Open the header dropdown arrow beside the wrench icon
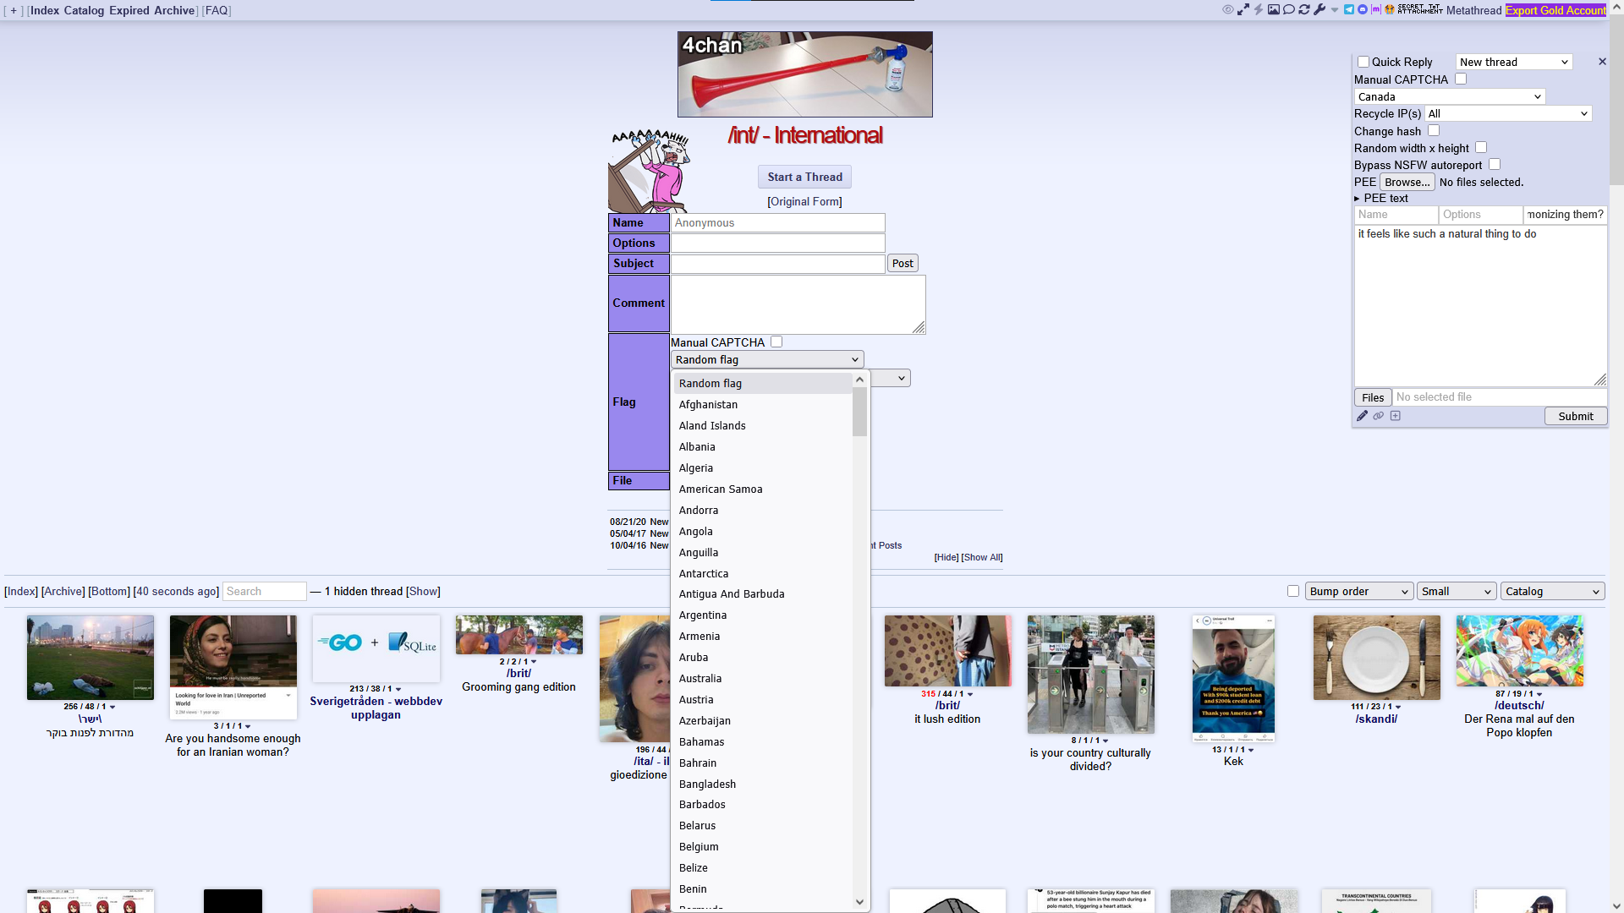The height and width of the screenshot is (913, 1624). [x=1335, y=10]
